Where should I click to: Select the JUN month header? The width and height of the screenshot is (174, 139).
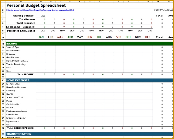(89, 37)
